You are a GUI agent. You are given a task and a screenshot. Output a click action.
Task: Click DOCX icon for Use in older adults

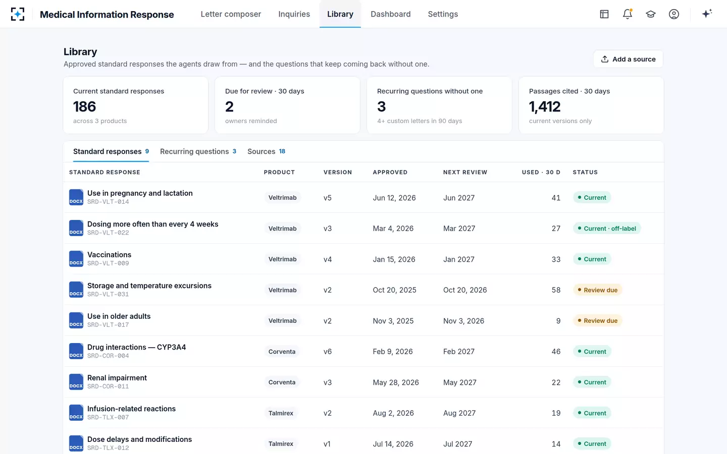pyautogui.click(x=76, y=320)
